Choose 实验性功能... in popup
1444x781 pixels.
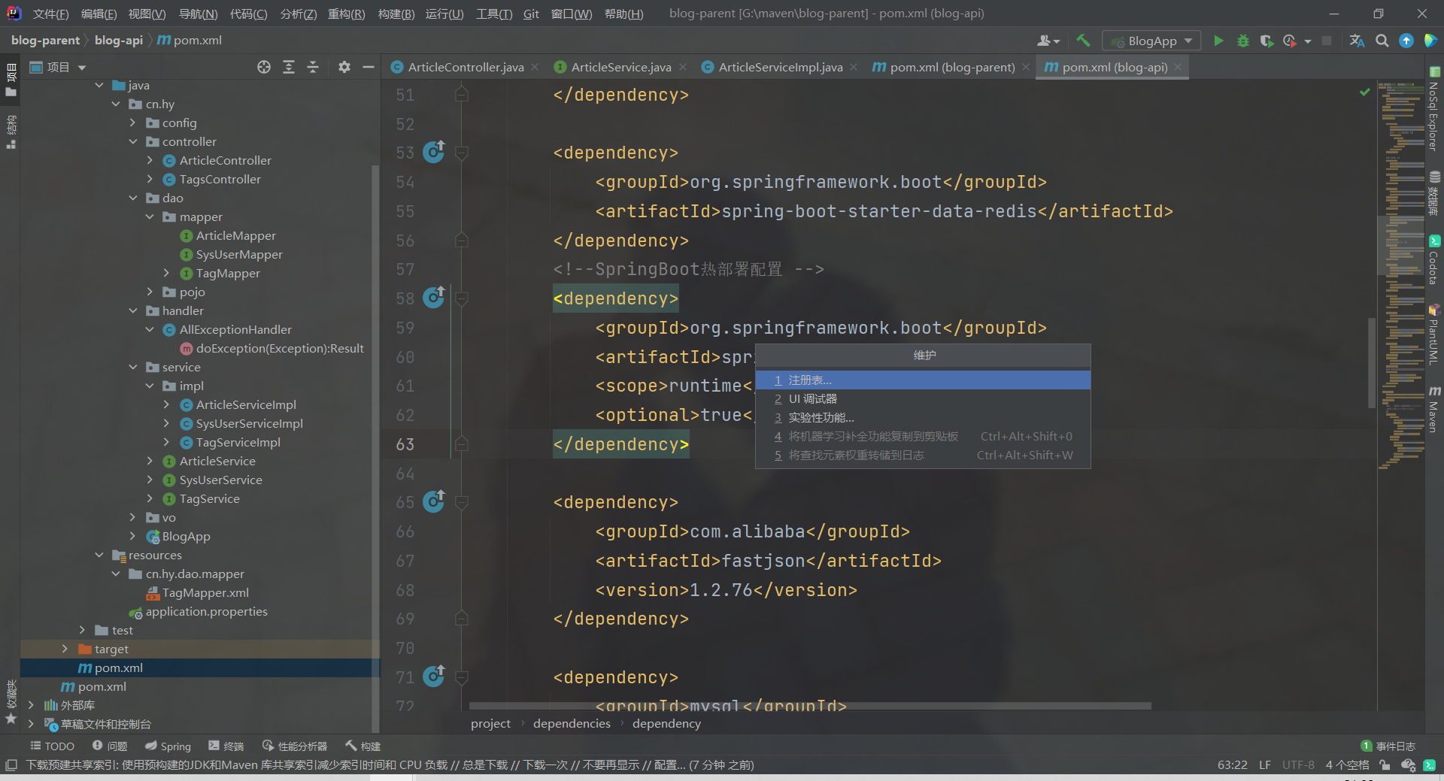tap(923, 417)
